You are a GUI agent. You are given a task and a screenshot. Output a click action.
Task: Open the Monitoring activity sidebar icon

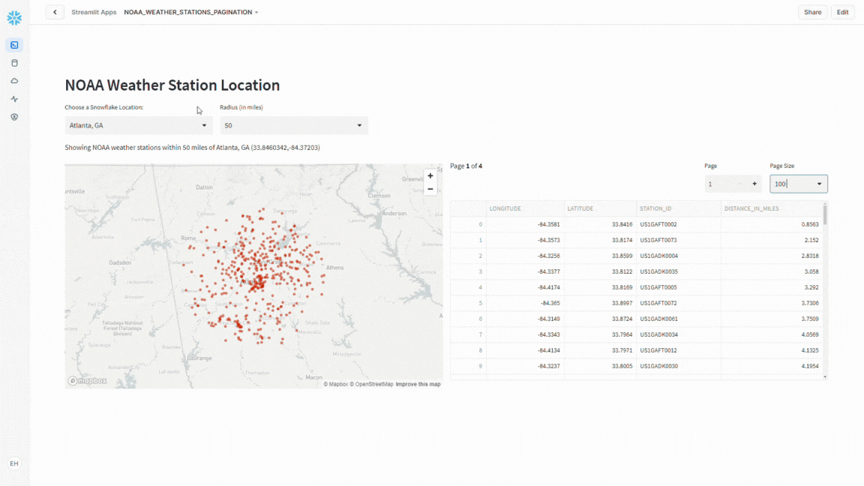[x=14, y=99]
